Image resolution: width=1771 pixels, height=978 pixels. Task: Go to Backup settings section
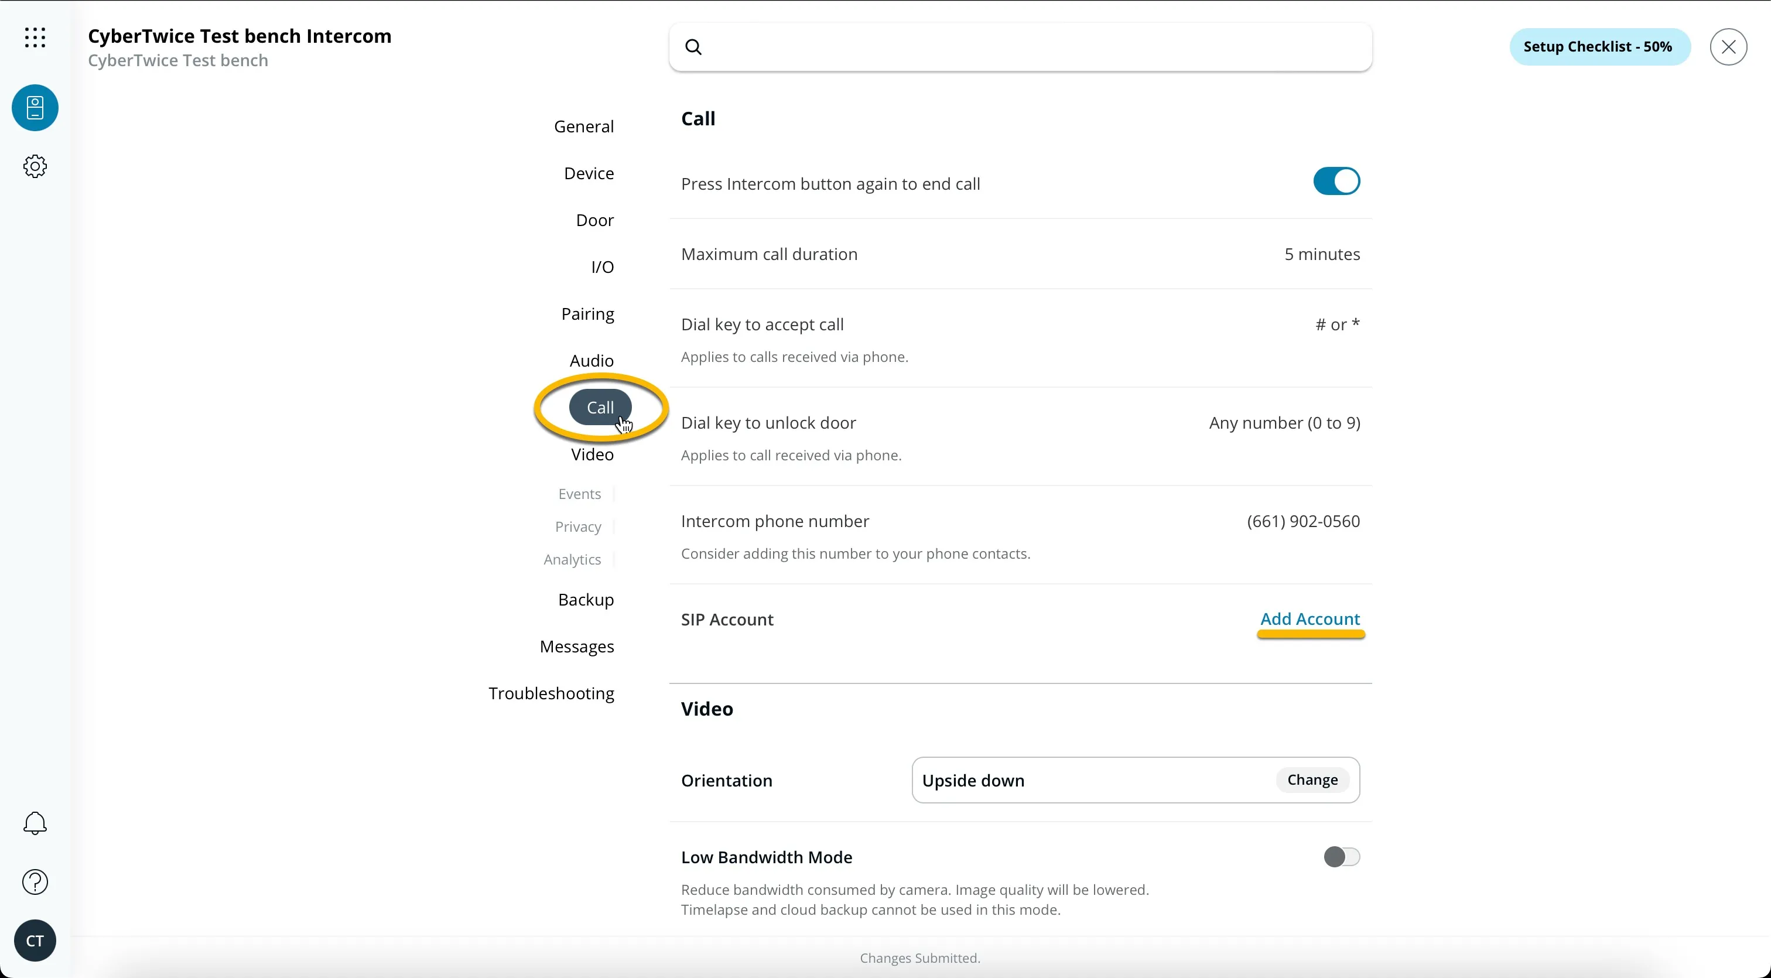point(586,600)
